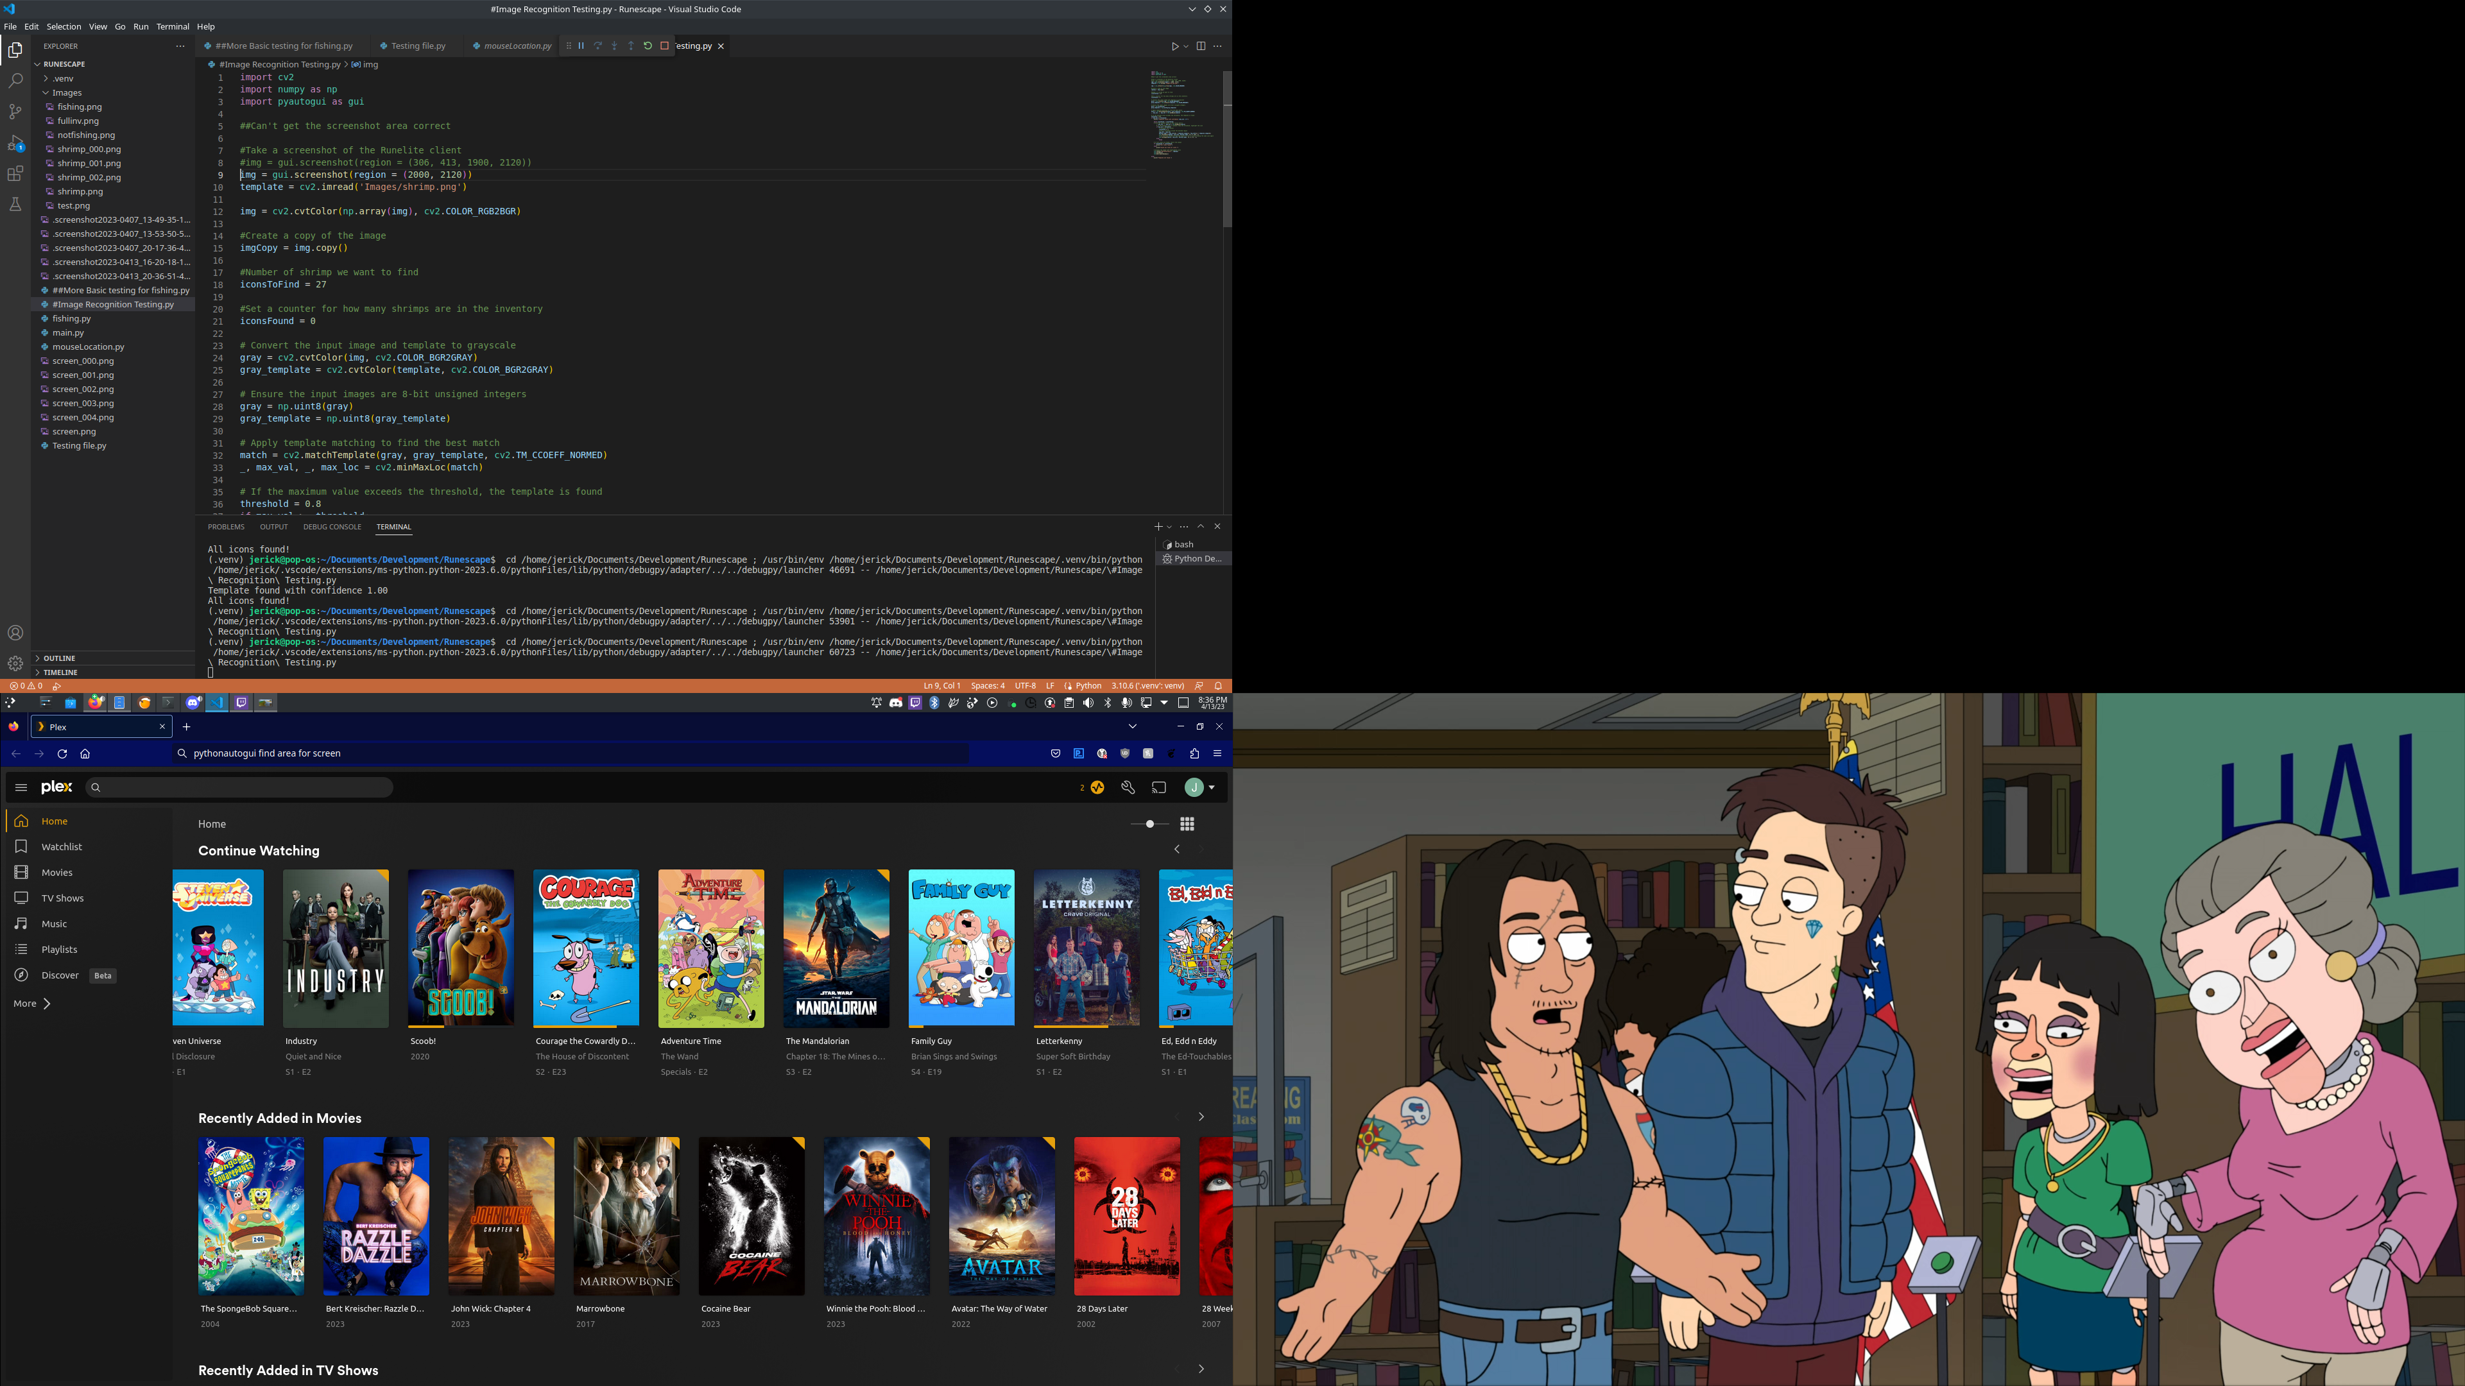Maximize terminal panel with up chevron
This screenshot has width=2465, height=1386.
point(1201,526)
